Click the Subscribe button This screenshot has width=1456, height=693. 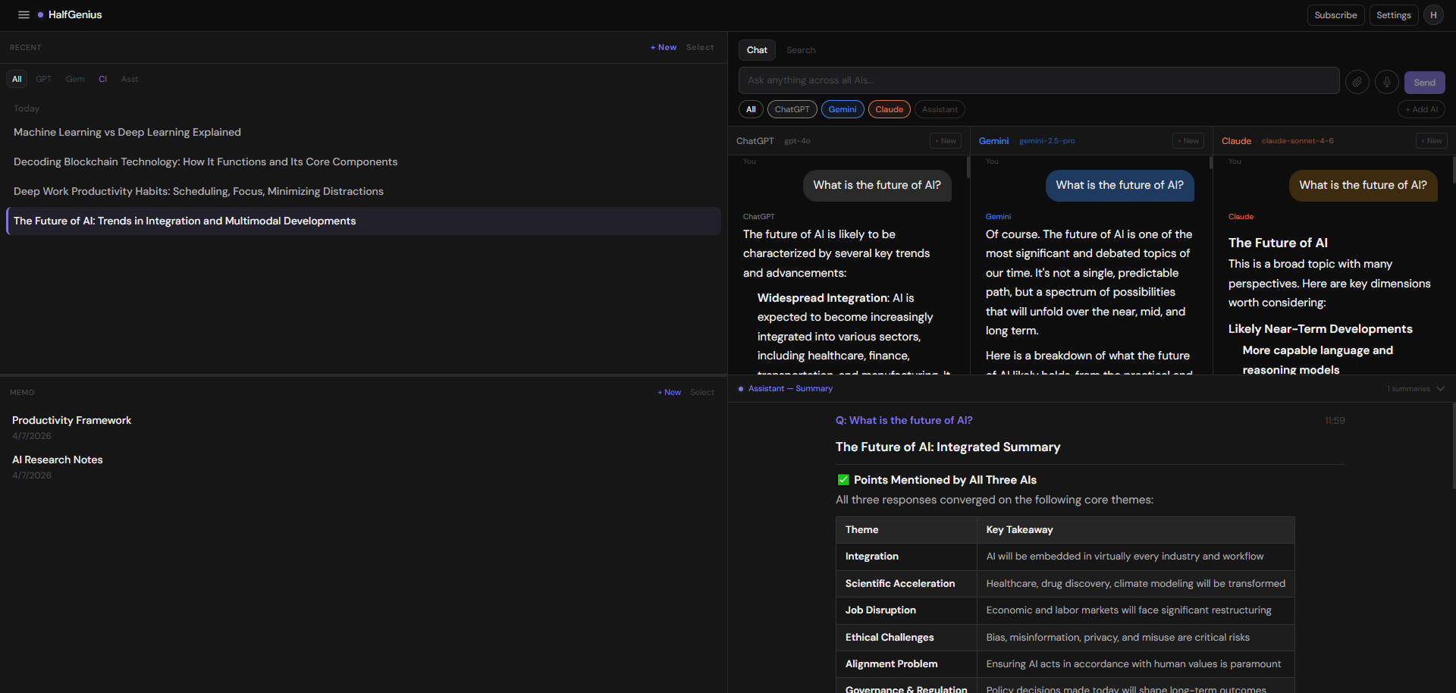click(1335, 15)
